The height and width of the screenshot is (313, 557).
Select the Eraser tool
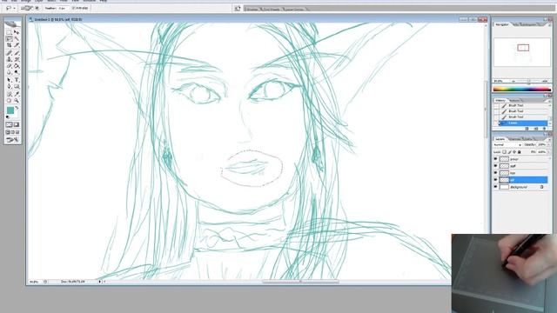(10, 66)
